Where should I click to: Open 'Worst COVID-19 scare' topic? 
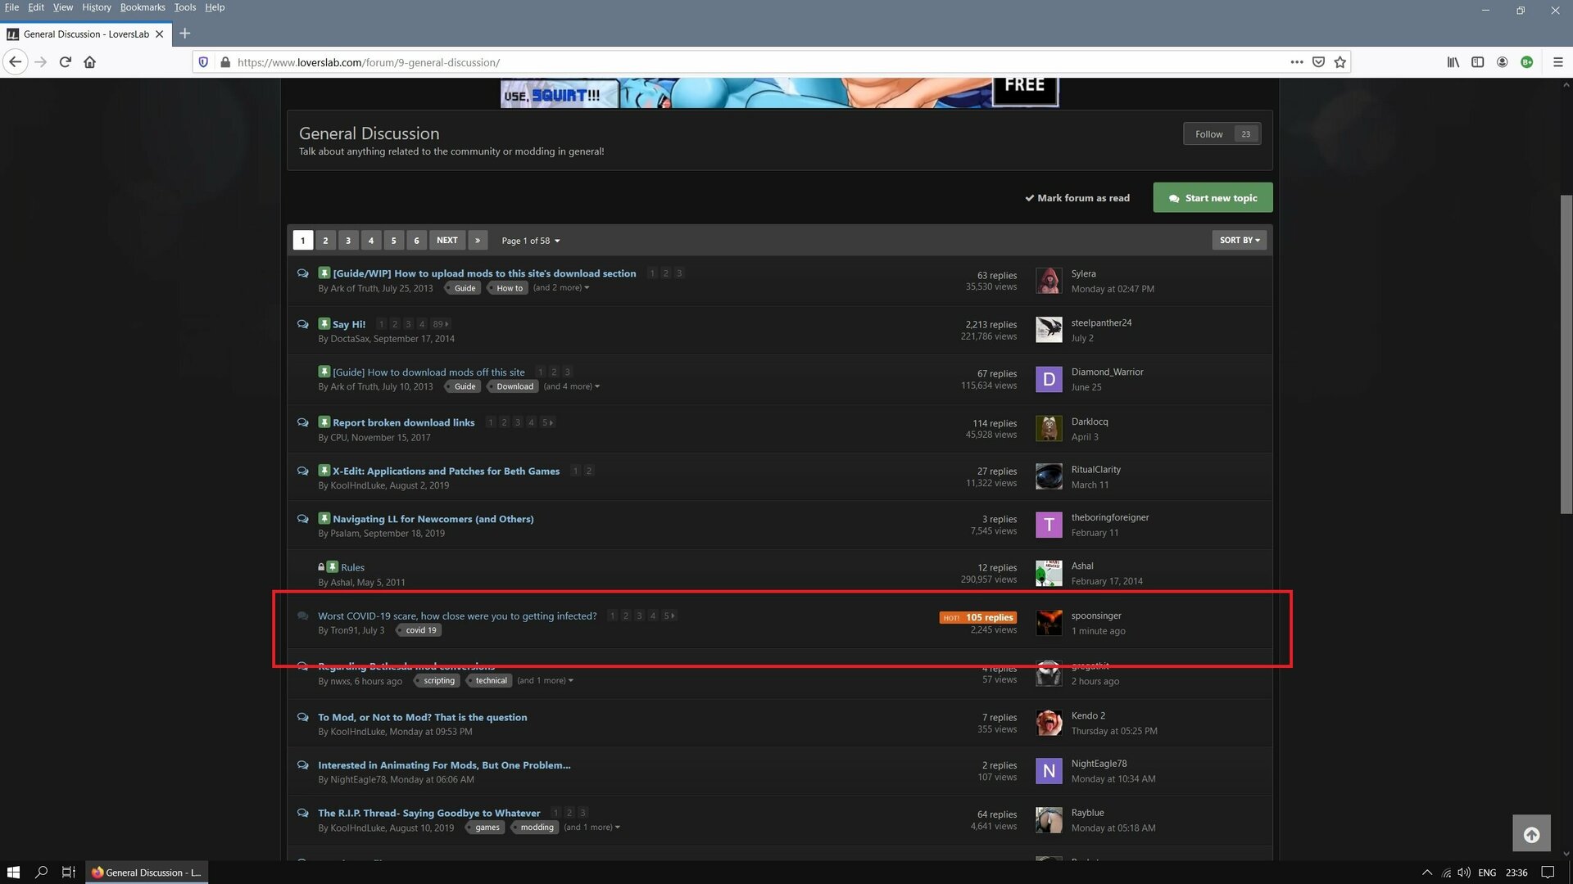click(457, 616)
